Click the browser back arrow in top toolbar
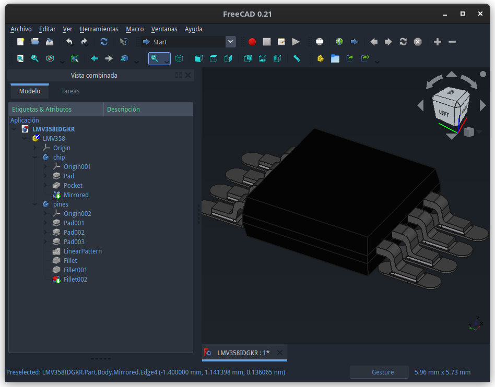Screen dimensions: 495x387 (374, 42)
